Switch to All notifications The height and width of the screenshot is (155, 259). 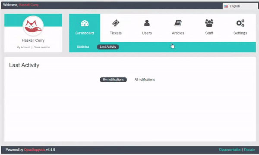145,80
